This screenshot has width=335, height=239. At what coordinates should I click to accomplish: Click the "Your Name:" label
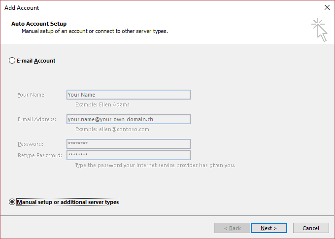(32, 95)
